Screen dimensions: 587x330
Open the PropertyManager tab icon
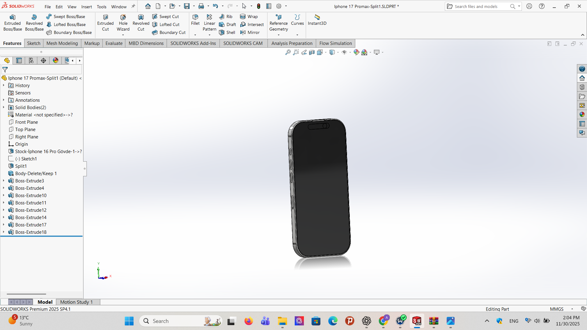[19, 61]
